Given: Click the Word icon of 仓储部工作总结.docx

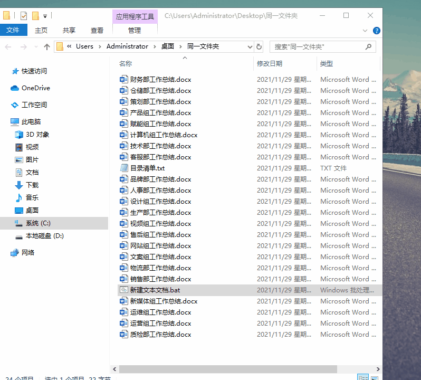Looking at the screenshot, I should [x=124, y=90].
